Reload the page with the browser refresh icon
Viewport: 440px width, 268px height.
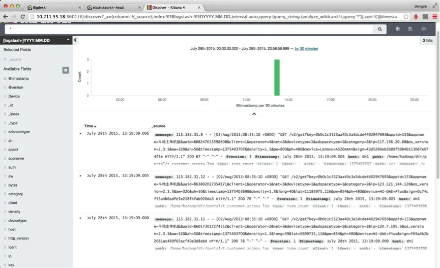(x=23, y=17)
